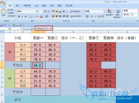This screenshot has height=103, width=139.
Task: Undo using the quick access arrow
Action: coord(4,25)
